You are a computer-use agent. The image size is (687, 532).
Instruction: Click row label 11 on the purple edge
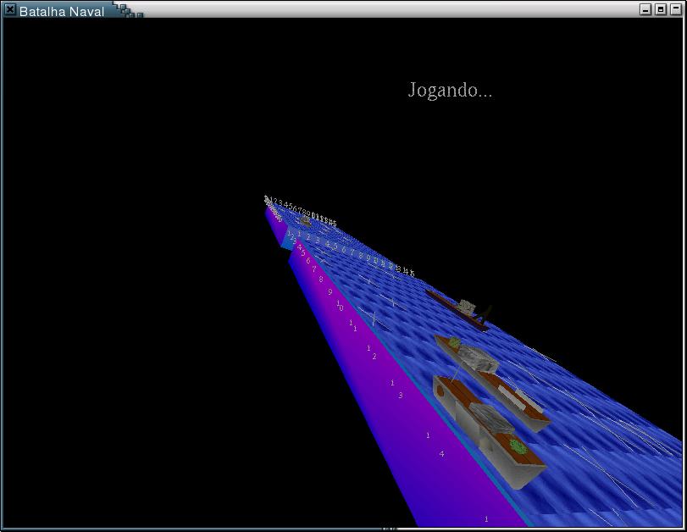pos(352,325)
